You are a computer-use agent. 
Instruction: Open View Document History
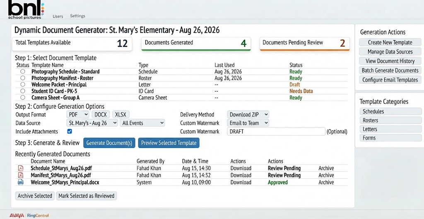point(390,61)
